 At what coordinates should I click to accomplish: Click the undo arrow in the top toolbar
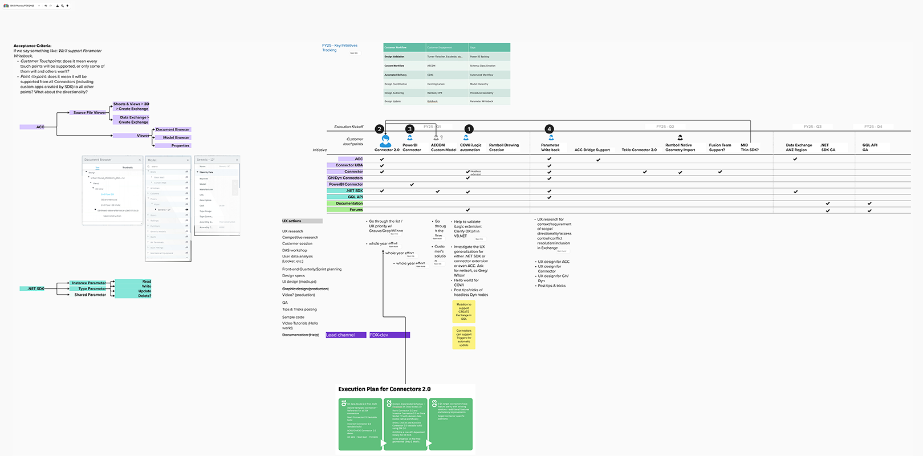tap(46, 6)
